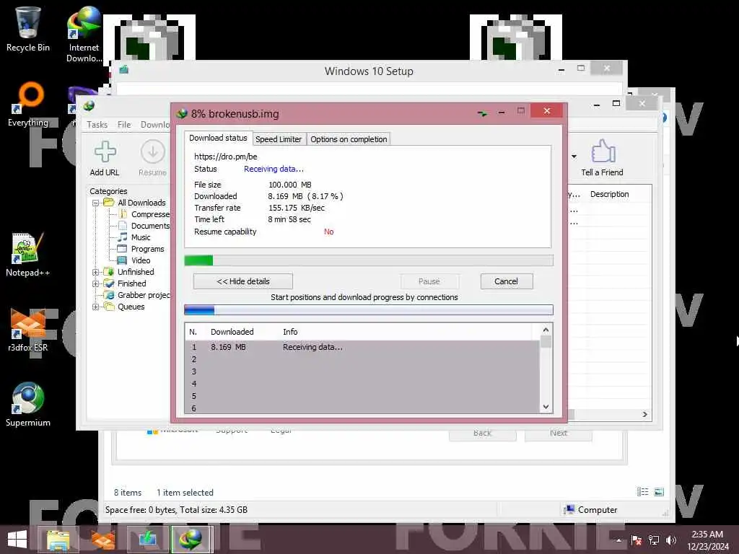Open File Explorer from the taskbar
This screenshot has height=554, width=739.
click(58, 539)
